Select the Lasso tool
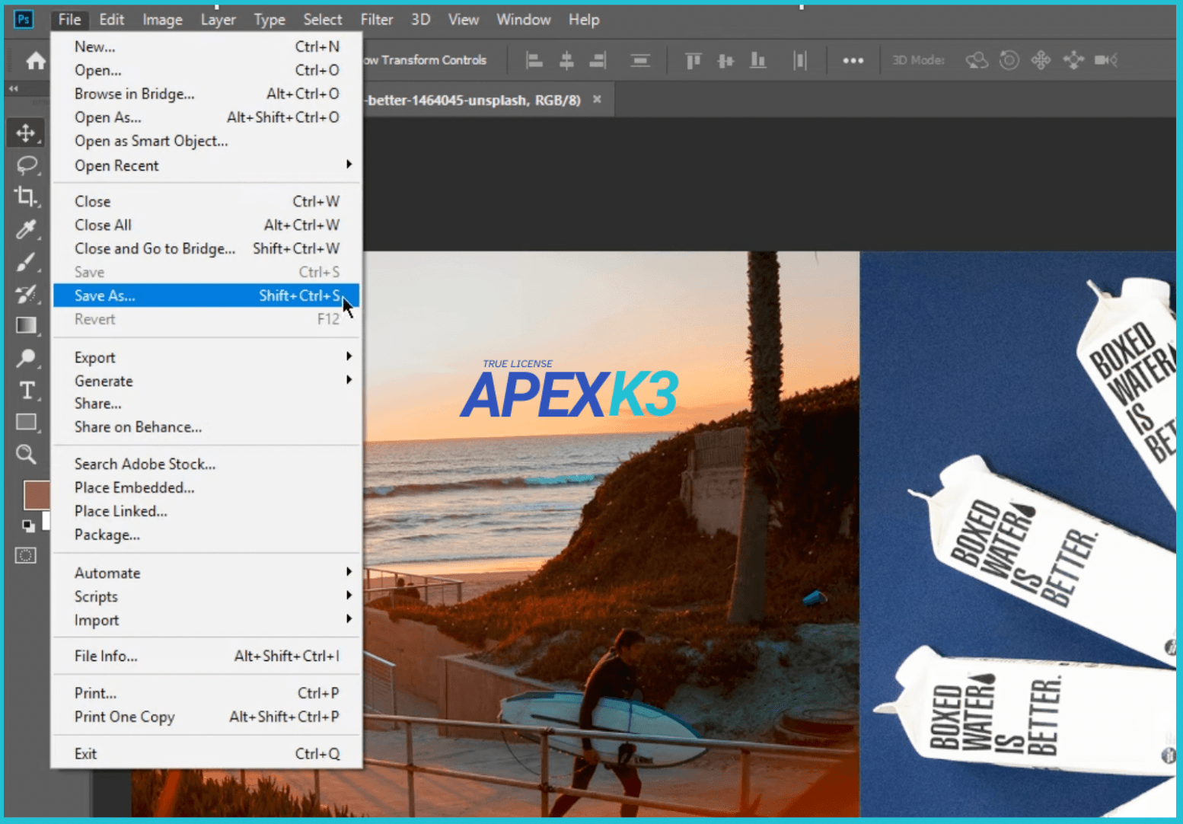Image resolution: width=1183 pixels, height=824 pixels. pyautogui.click(x=27, y=165)
